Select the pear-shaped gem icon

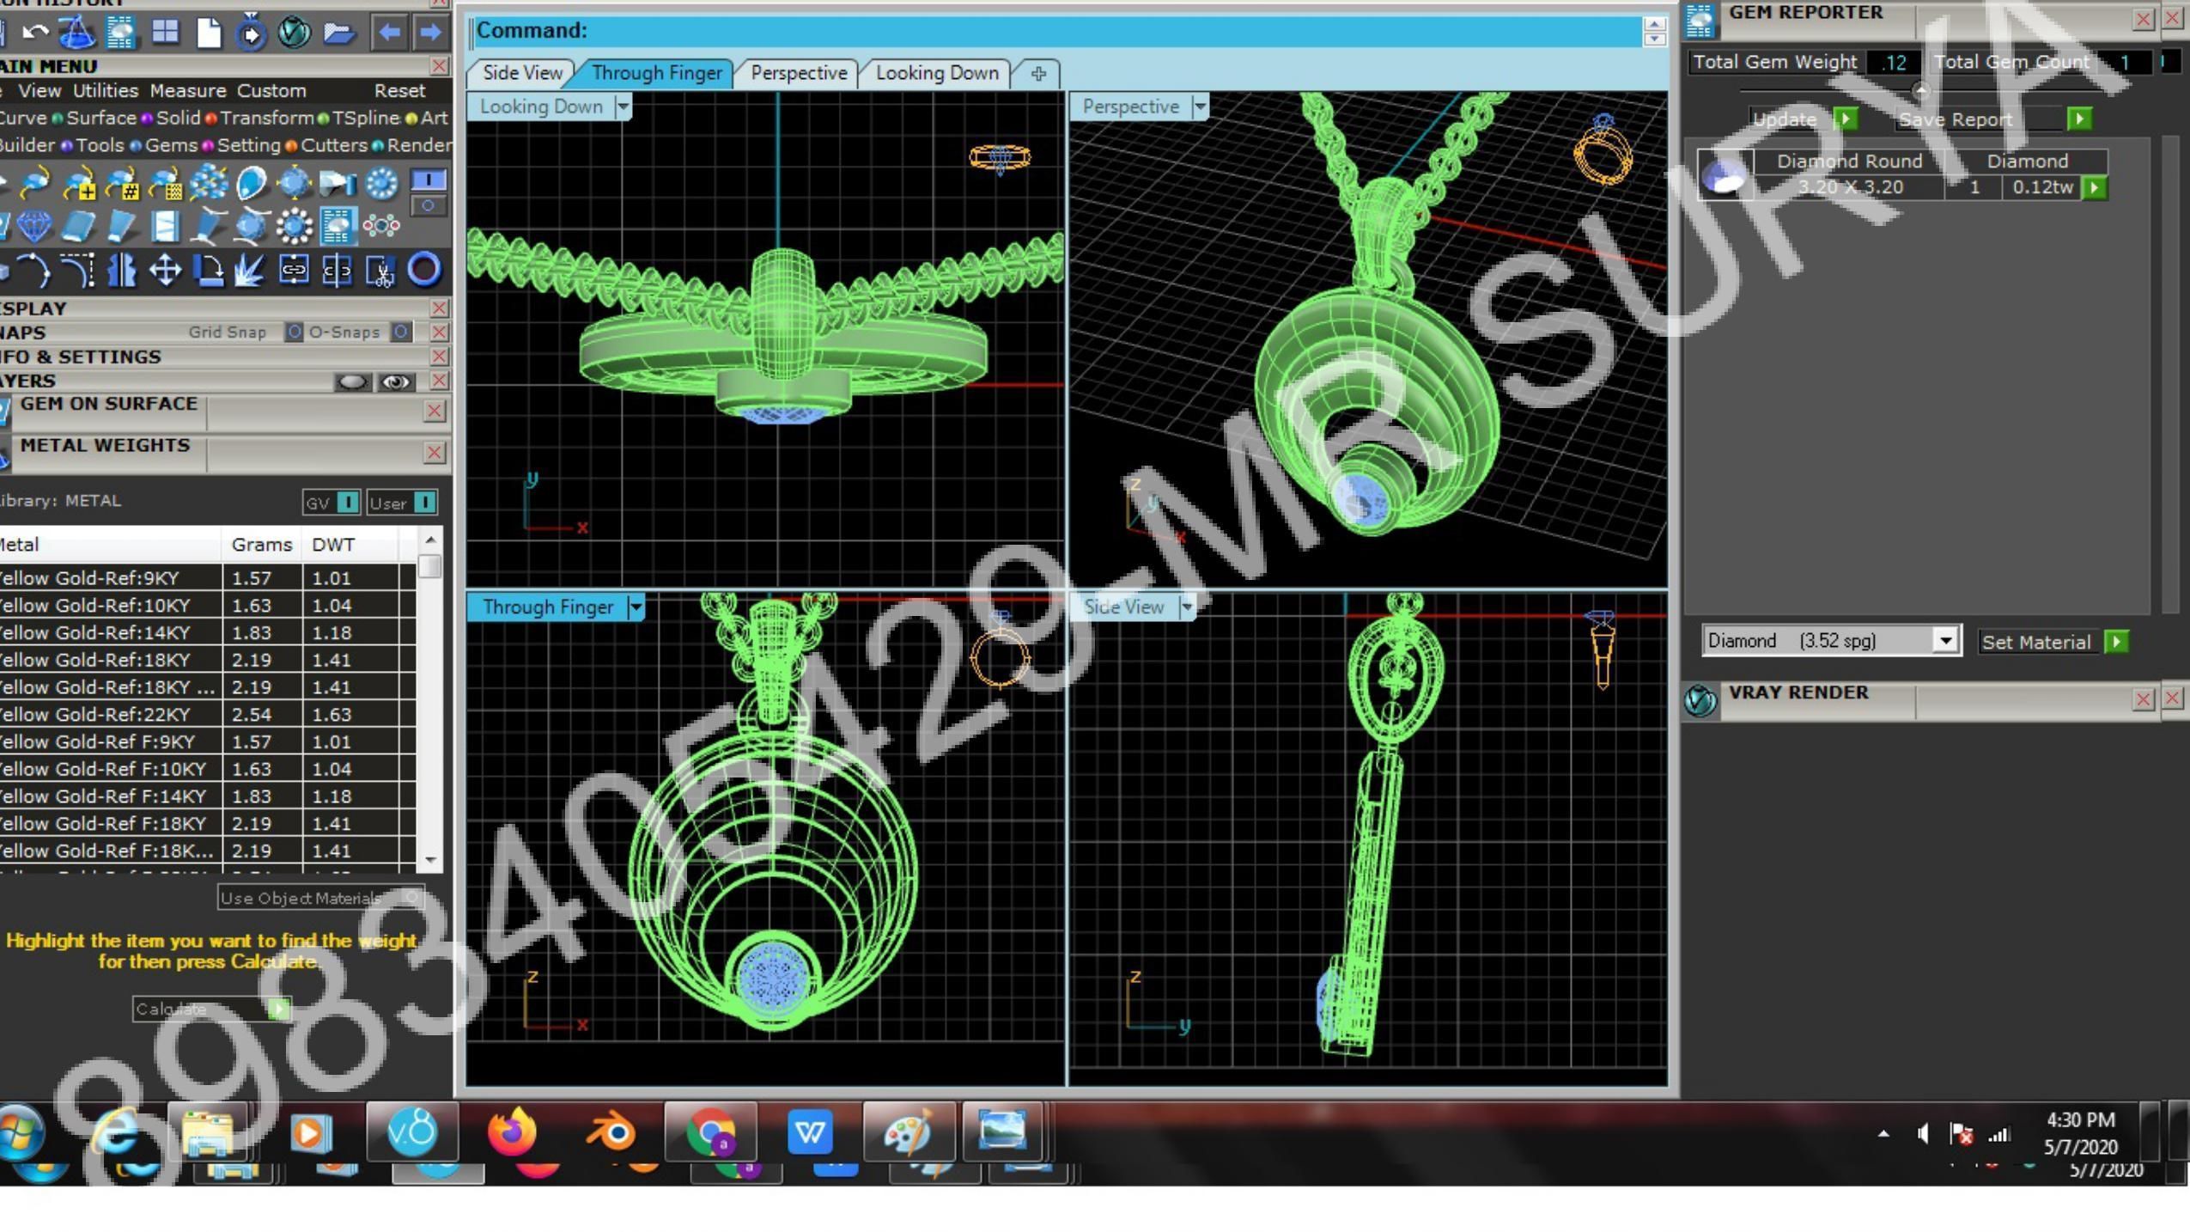click(x=252, y=183)
